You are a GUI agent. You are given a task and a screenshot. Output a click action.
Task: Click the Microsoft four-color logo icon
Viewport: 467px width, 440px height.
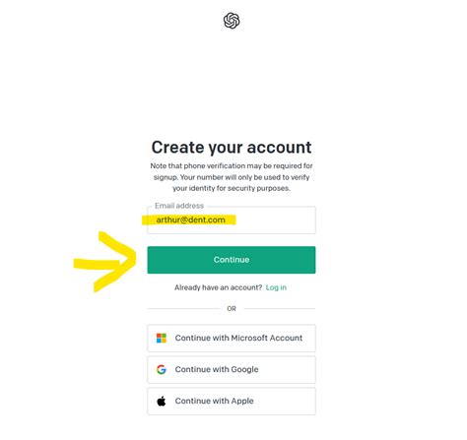[x=162, y=338]
